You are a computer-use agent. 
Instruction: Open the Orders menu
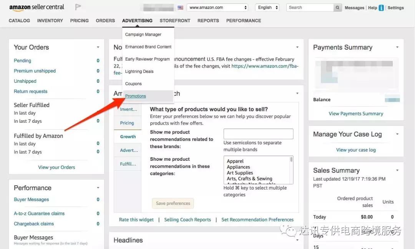pyautogui.click(x=105, y=21)
